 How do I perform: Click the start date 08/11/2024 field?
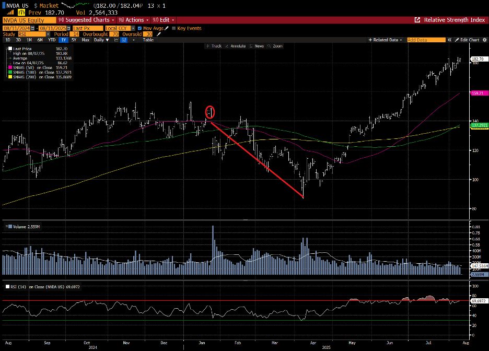[x=17, y=28]
